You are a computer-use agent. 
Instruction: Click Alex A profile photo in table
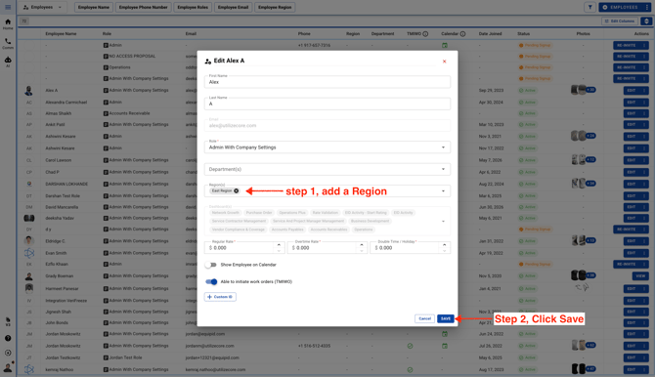[x=28, y=91]
